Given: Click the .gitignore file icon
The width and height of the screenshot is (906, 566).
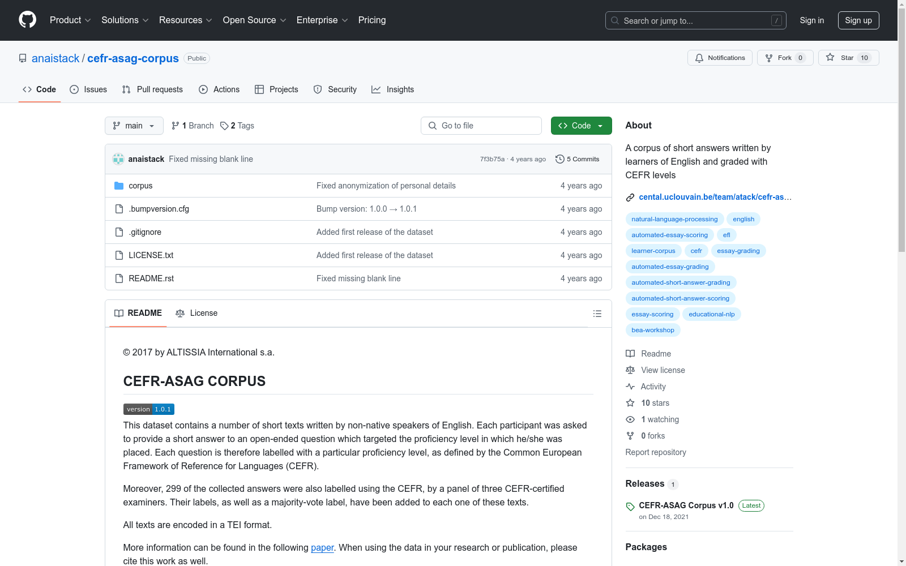Looking at the screenshot, I should tap(119, 232).
